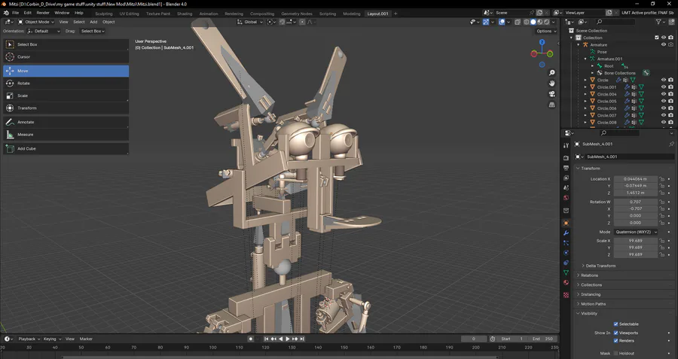Viewport: 678px width, 359px height.
Task: Jump to end frame button
Action: [302, 339]
